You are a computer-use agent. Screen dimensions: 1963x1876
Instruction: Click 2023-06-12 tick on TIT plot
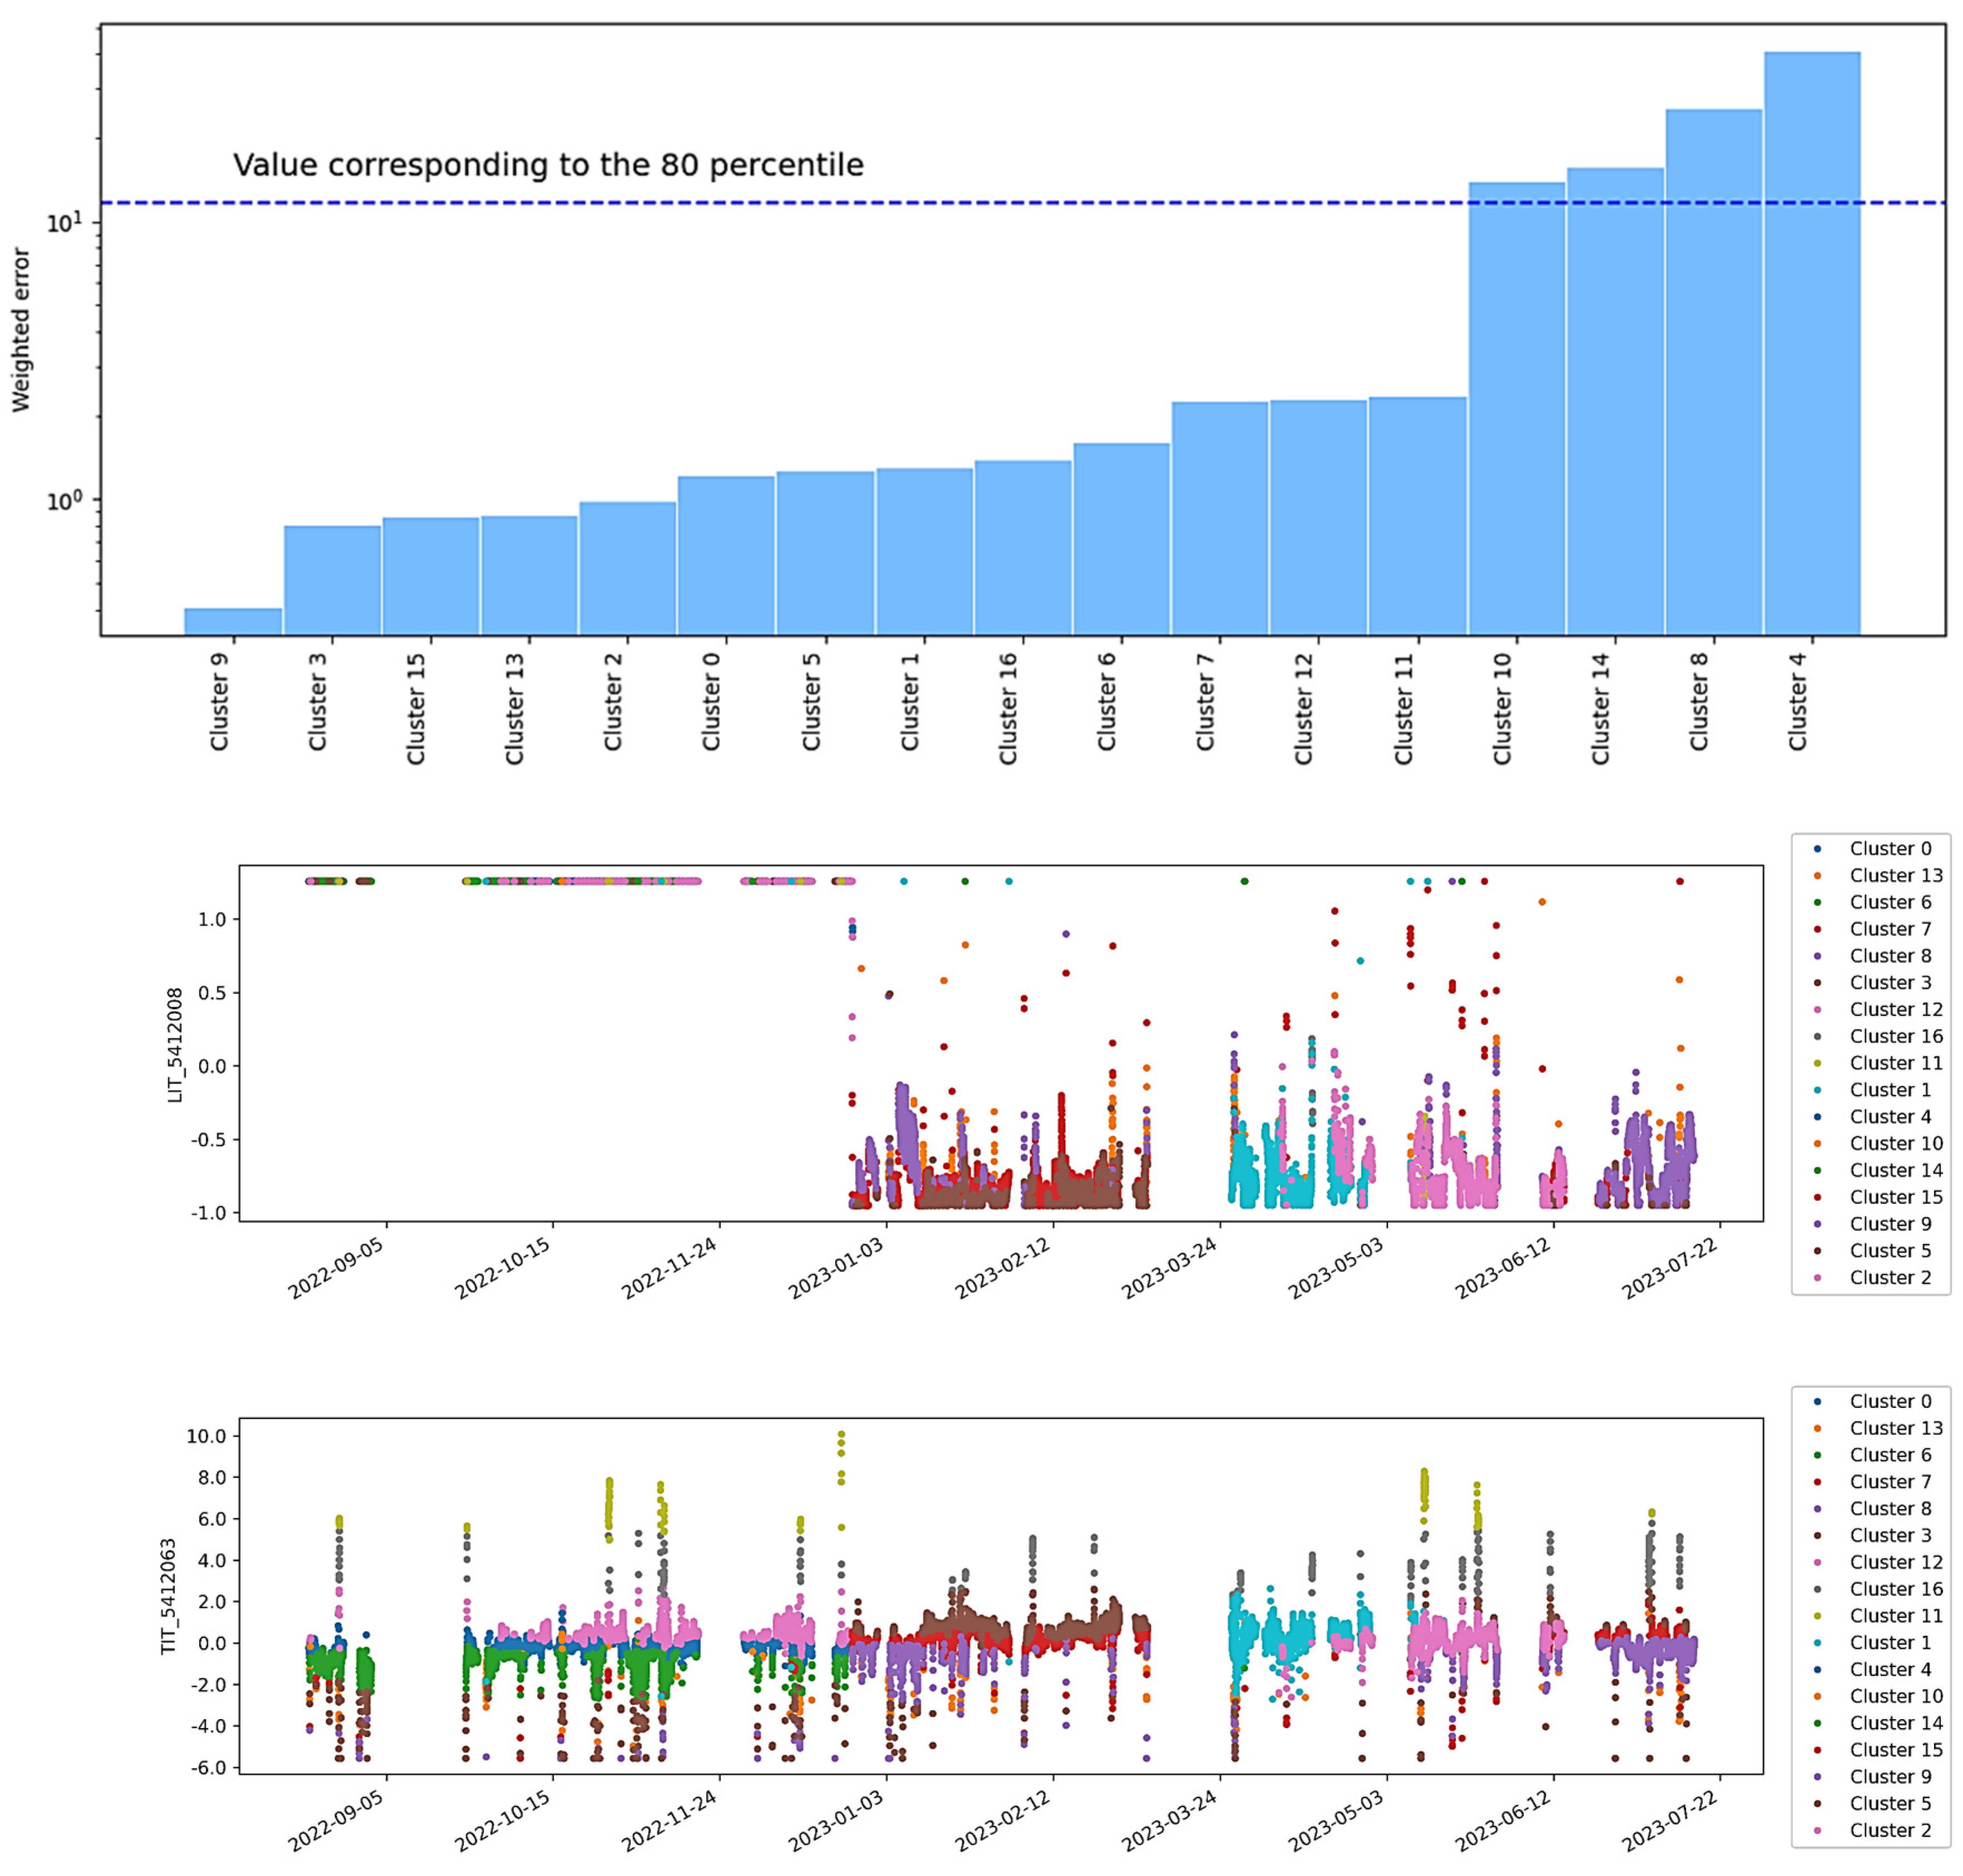point(1502,1821)
